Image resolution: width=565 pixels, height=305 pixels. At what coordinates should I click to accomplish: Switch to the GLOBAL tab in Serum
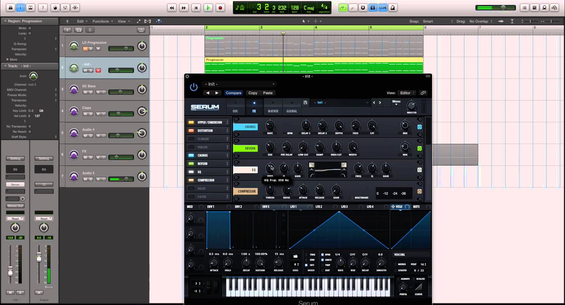(292, 107)
